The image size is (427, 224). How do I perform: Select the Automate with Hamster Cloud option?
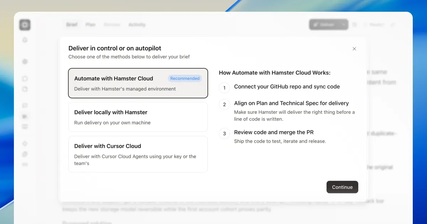(138, 83)
